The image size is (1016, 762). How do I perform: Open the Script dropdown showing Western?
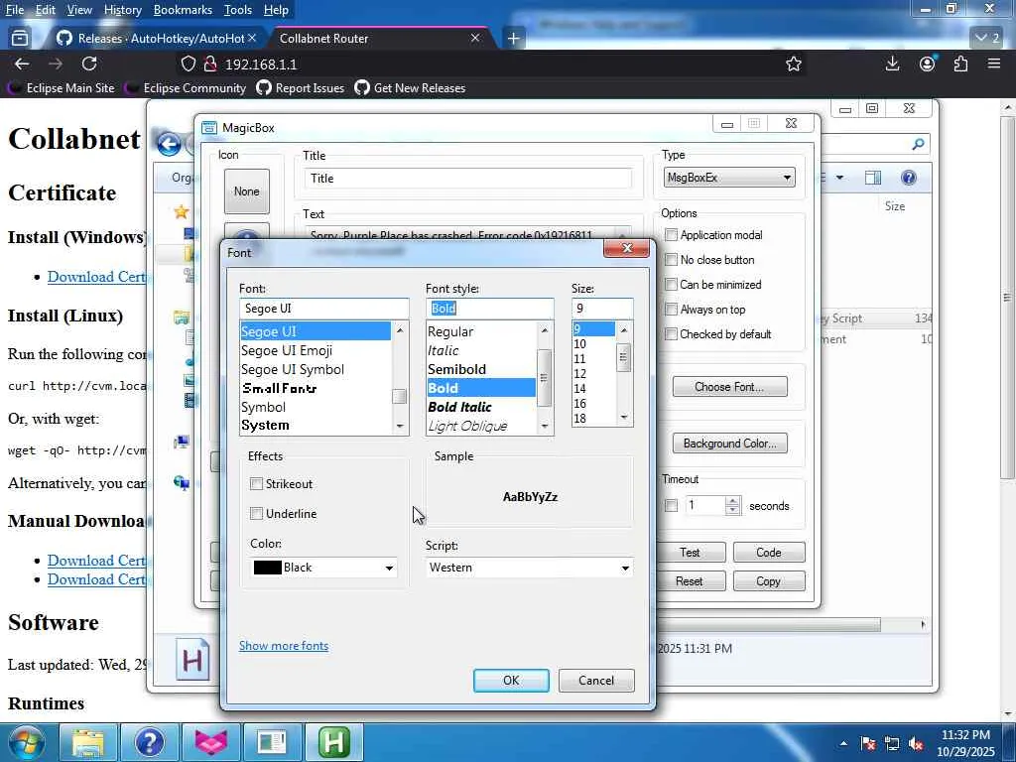point(530,568)
